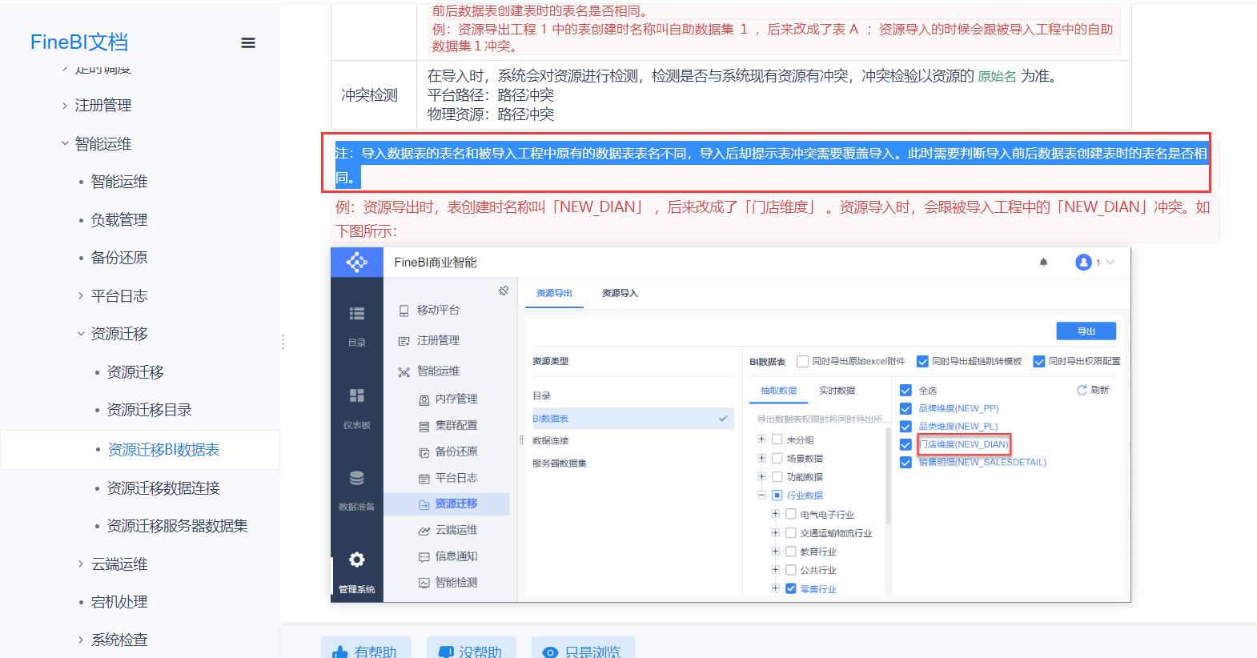This screenshot has width=1257, height=658.
Task: Open the 销售明细(NEW_SALESDETAIL) table link
Action: click(x=982, y=462)
